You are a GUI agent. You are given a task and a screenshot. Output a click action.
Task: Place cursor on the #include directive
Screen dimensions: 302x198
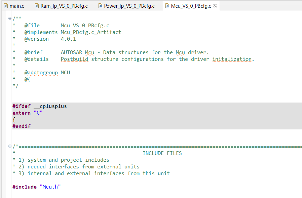(x=25, y=187)
